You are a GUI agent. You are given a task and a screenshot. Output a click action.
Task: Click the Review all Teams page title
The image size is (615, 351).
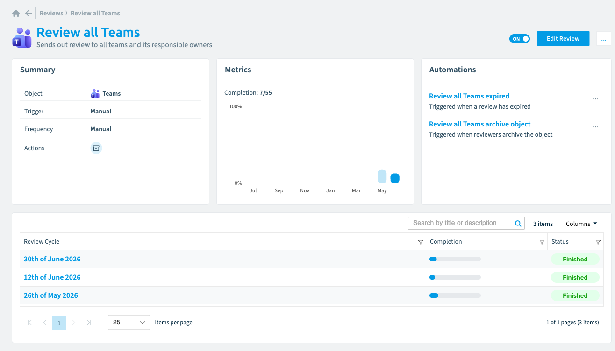coord(88,33)
